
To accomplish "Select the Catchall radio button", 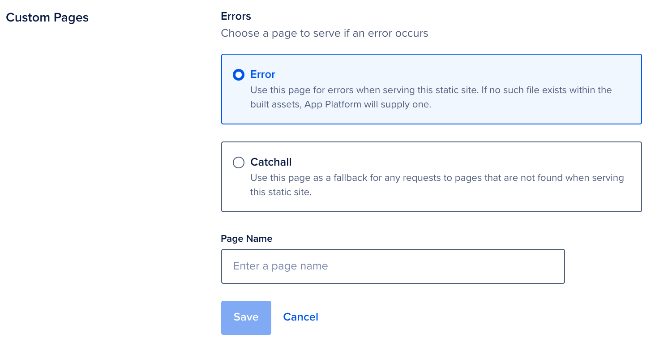I will [x=239, y=162].
